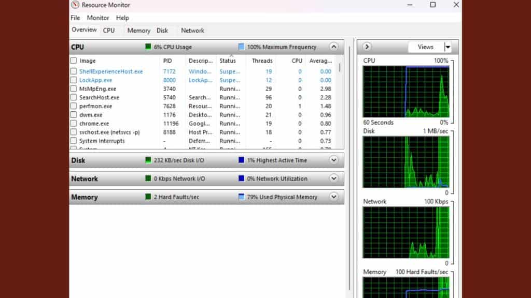The width and height of the screenshot is (531, 298).
Task: Click the blue Maximum Frequency indicator square
Action: tap(241, 47)
